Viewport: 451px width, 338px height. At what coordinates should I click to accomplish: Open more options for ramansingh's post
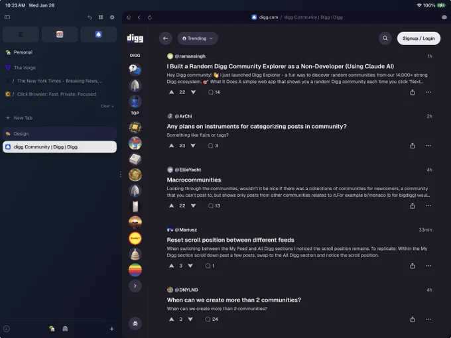coord(428,92)
